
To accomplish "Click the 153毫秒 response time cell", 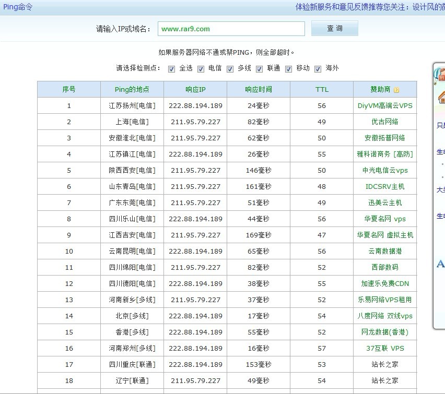I will [x=259, y=364].
